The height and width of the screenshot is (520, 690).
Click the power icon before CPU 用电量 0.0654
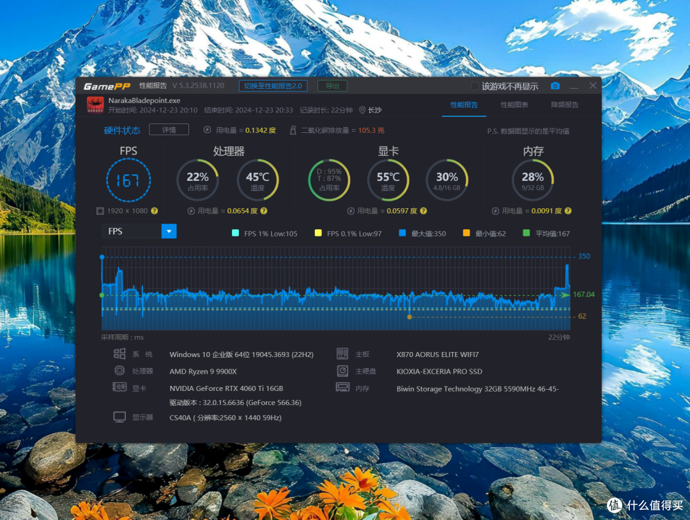click(x=191, y=211)
